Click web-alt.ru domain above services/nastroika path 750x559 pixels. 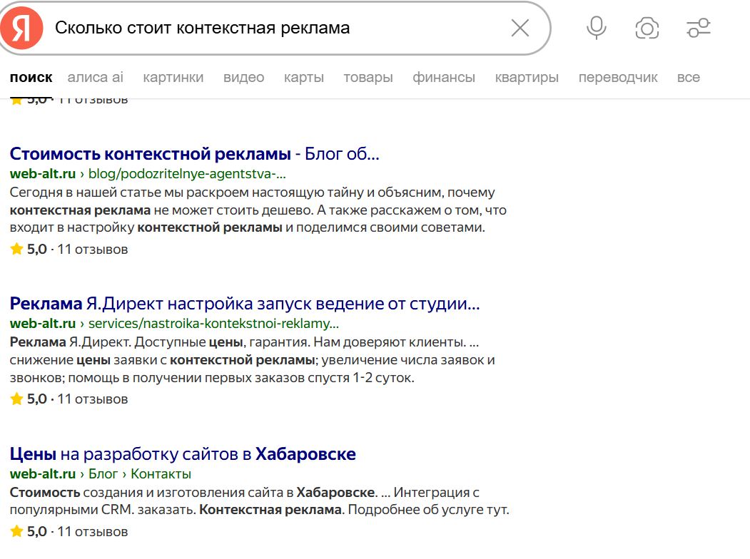click(x=43, y=324)
